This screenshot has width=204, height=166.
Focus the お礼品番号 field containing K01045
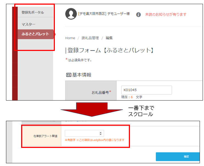pos(146,90)
